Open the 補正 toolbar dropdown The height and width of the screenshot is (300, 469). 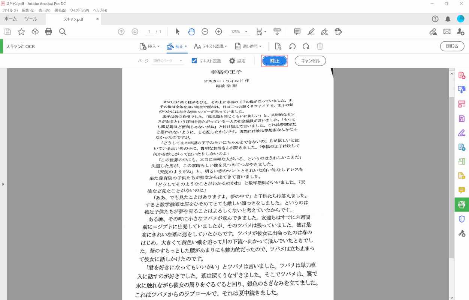click(x=176, y=46)
